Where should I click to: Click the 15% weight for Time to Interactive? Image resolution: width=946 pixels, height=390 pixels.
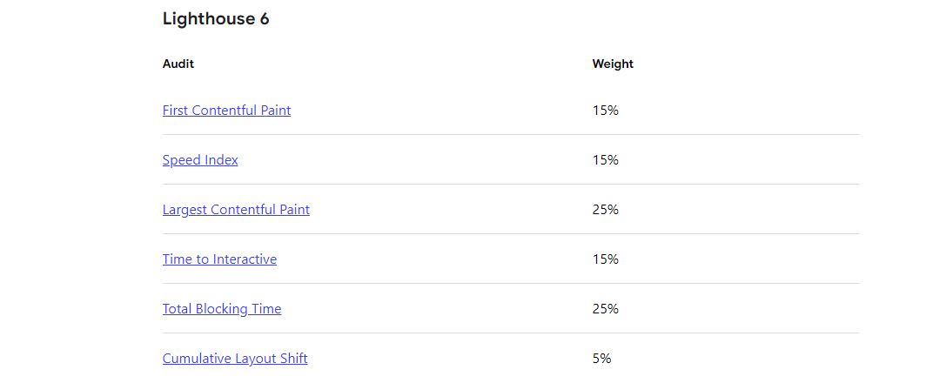[606, 259]
